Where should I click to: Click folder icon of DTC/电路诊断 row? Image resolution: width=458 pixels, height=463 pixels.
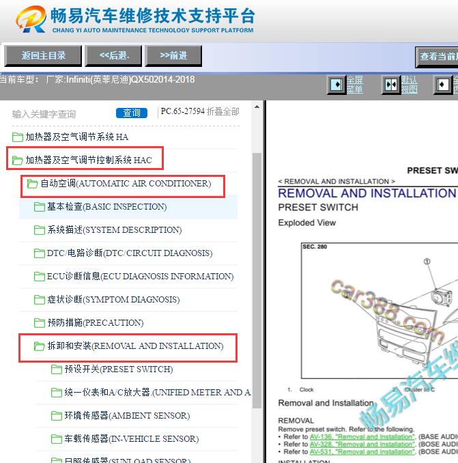point(40,253)
